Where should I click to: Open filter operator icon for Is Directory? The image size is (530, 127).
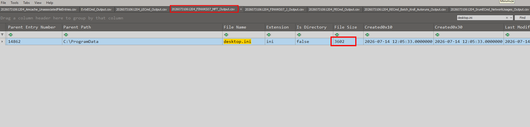(x=299, y=35)
